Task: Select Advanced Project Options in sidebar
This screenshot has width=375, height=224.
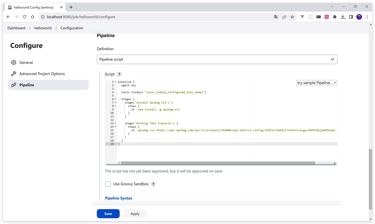Action: [x=42, y=74]
